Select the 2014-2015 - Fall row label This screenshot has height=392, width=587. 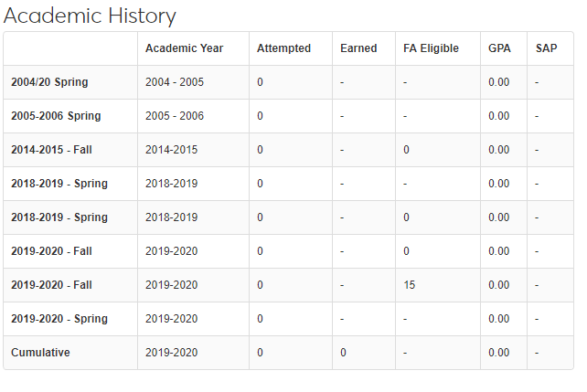[51, 150]
